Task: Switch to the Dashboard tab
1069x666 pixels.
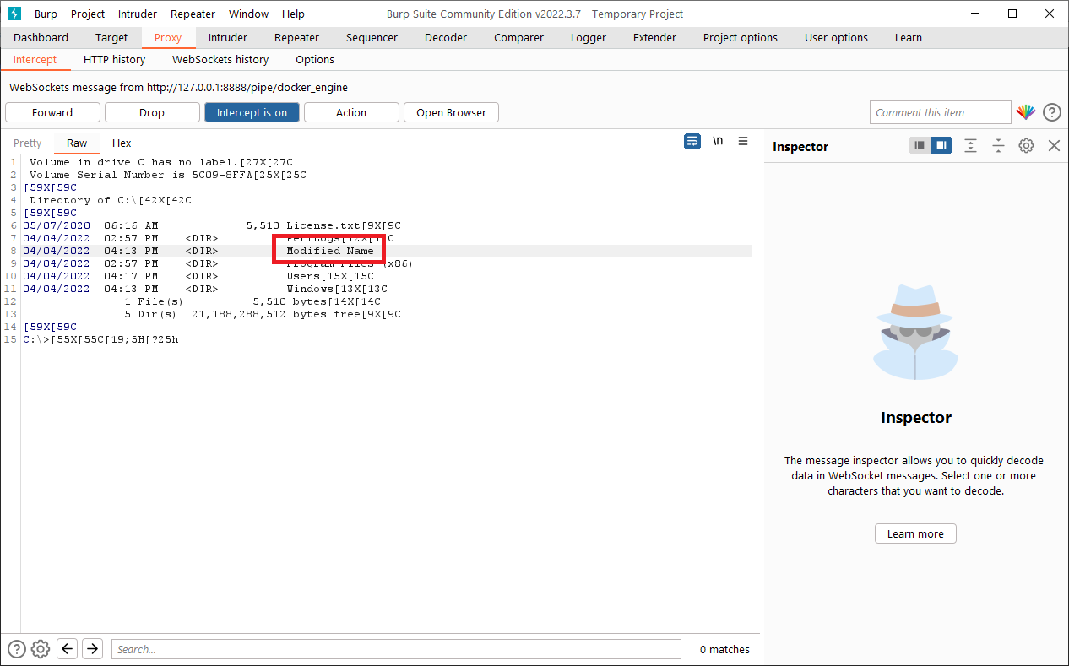Action: (x=41, y=37)
